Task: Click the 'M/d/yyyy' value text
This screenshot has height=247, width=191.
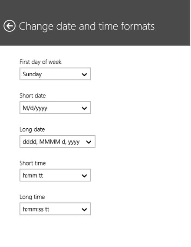Action: [x=35, y=108]
